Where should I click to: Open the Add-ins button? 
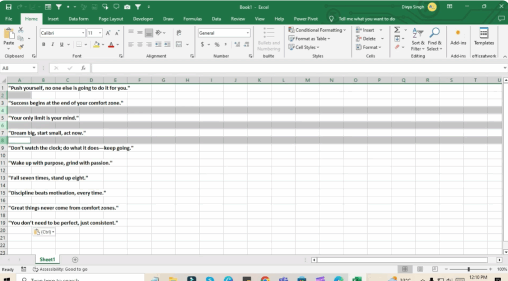click(x=458, y=37)
